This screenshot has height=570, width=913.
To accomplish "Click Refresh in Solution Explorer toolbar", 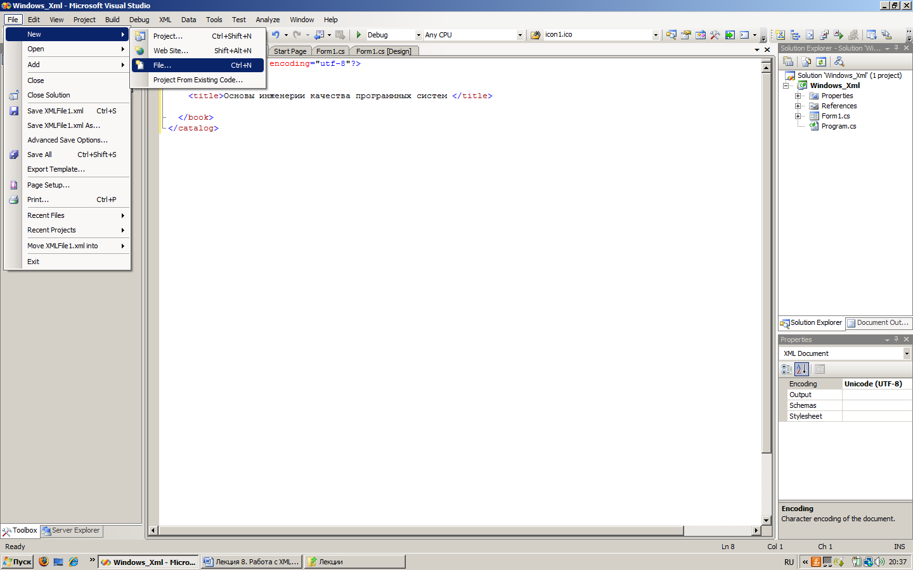I will 821,61.
